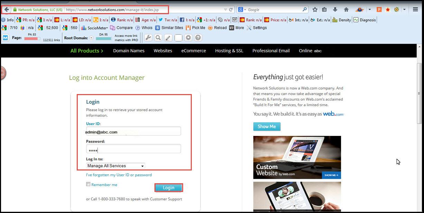Click the Page Authority PA bar
Screen dimensions: 424x213
click(32, 38)
